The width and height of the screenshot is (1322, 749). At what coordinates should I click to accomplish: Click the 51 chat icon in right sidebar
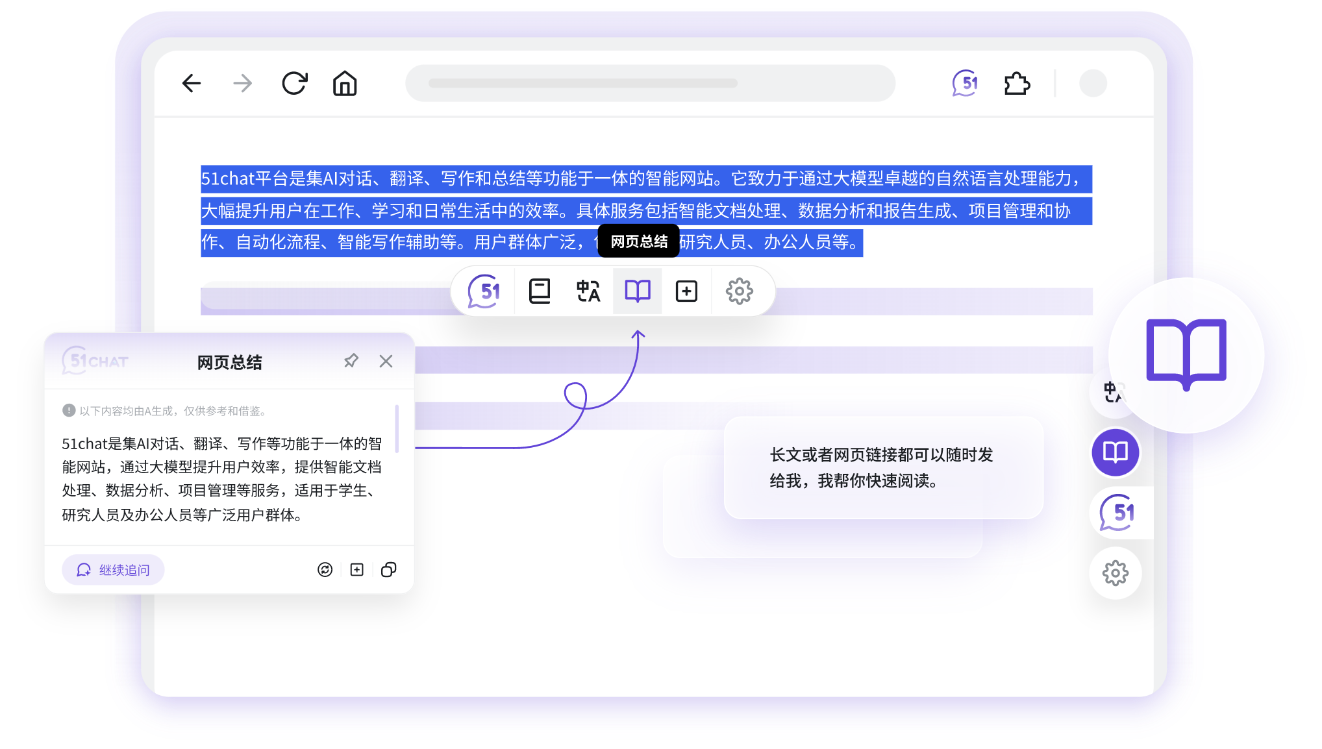point(1117,513)
